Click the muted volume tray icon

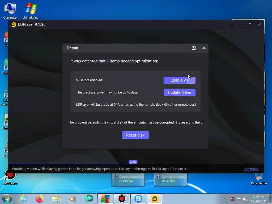point(245,199)
